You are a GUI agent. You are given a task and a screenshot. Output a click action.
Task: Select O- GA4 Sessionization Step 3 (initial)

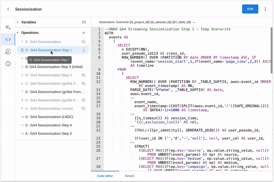click(54, 67)
